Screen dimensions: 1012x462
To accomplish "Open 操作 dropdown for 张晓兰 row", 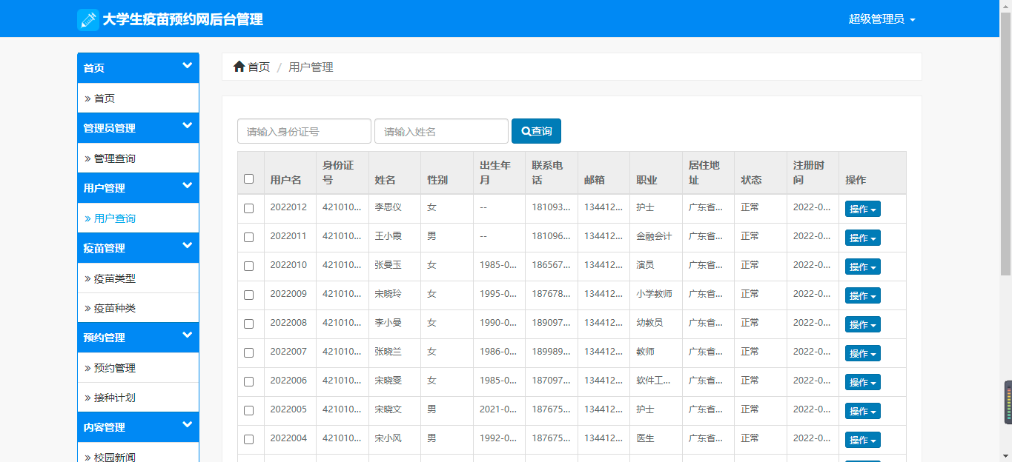I will (863, 353).
